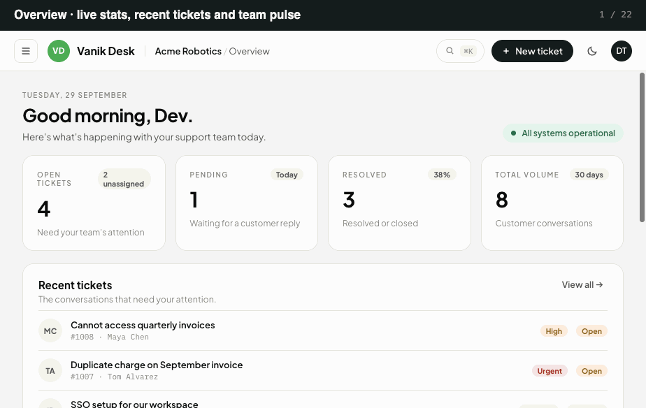646x408 pixels.
Task: Click #1008 · Maya Chen ticket reference
Action: (110, 337)
